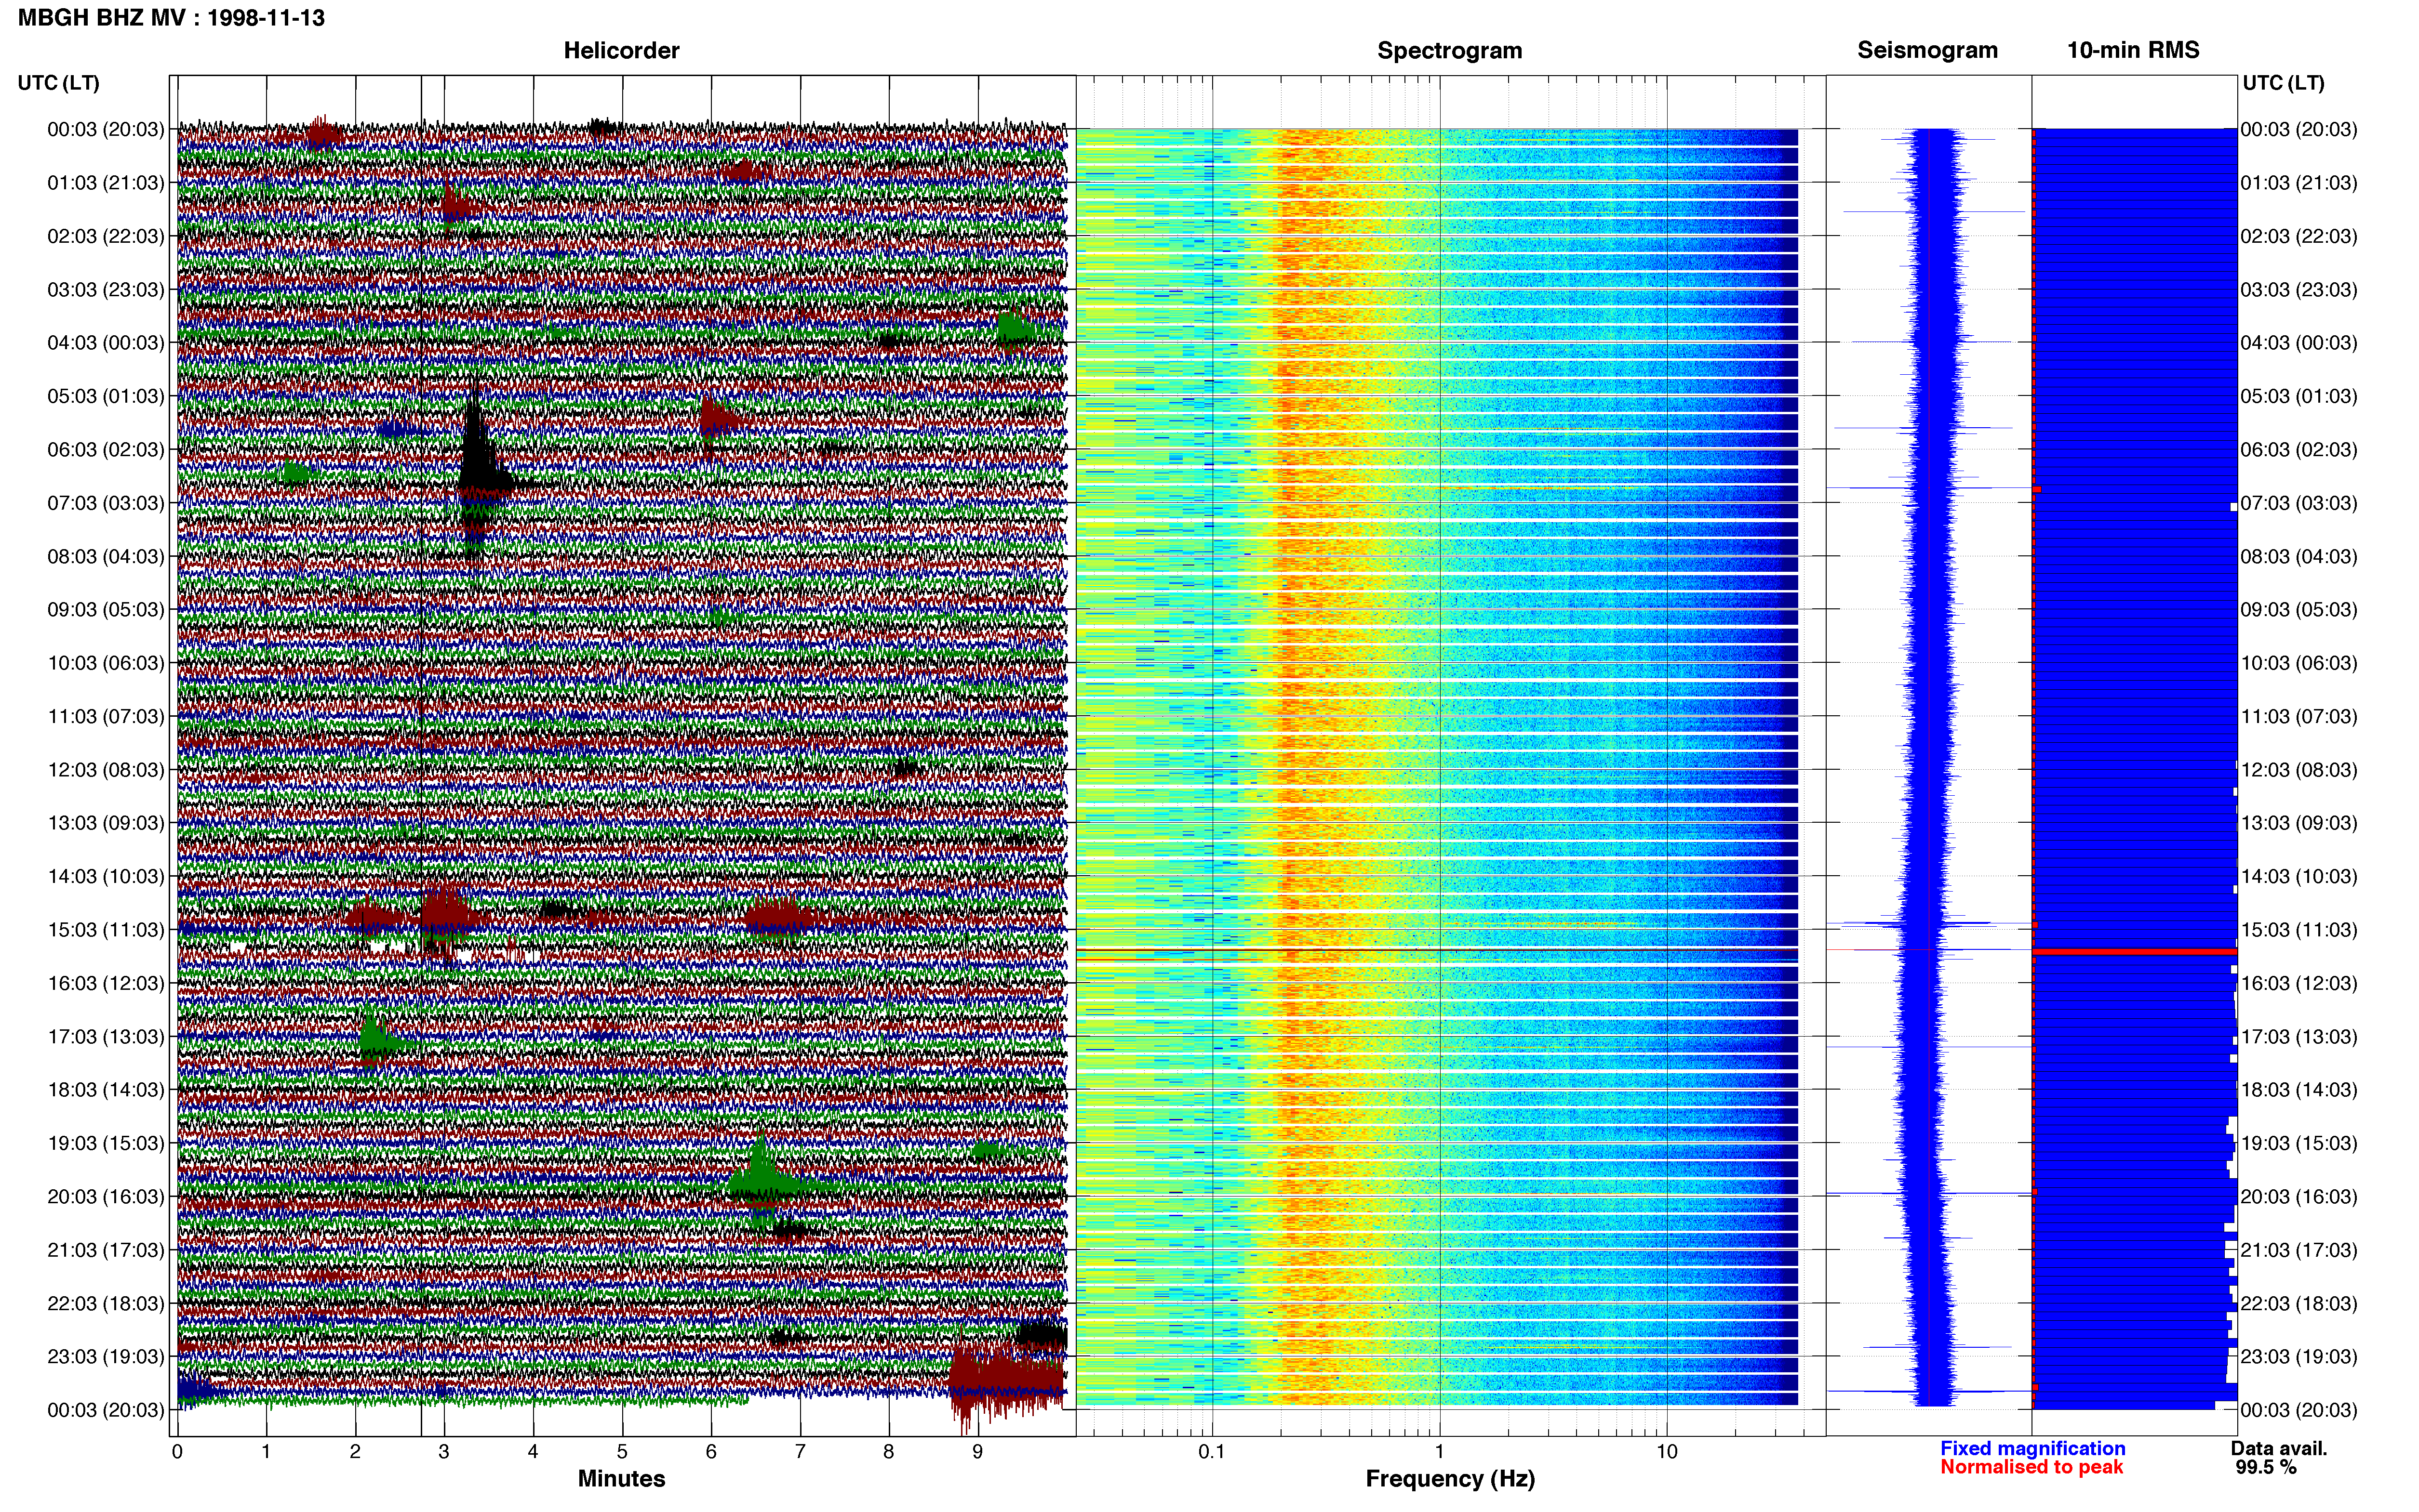
Task: Click the red peak bar in 10-min RMS
Action: coord(2135,952)
